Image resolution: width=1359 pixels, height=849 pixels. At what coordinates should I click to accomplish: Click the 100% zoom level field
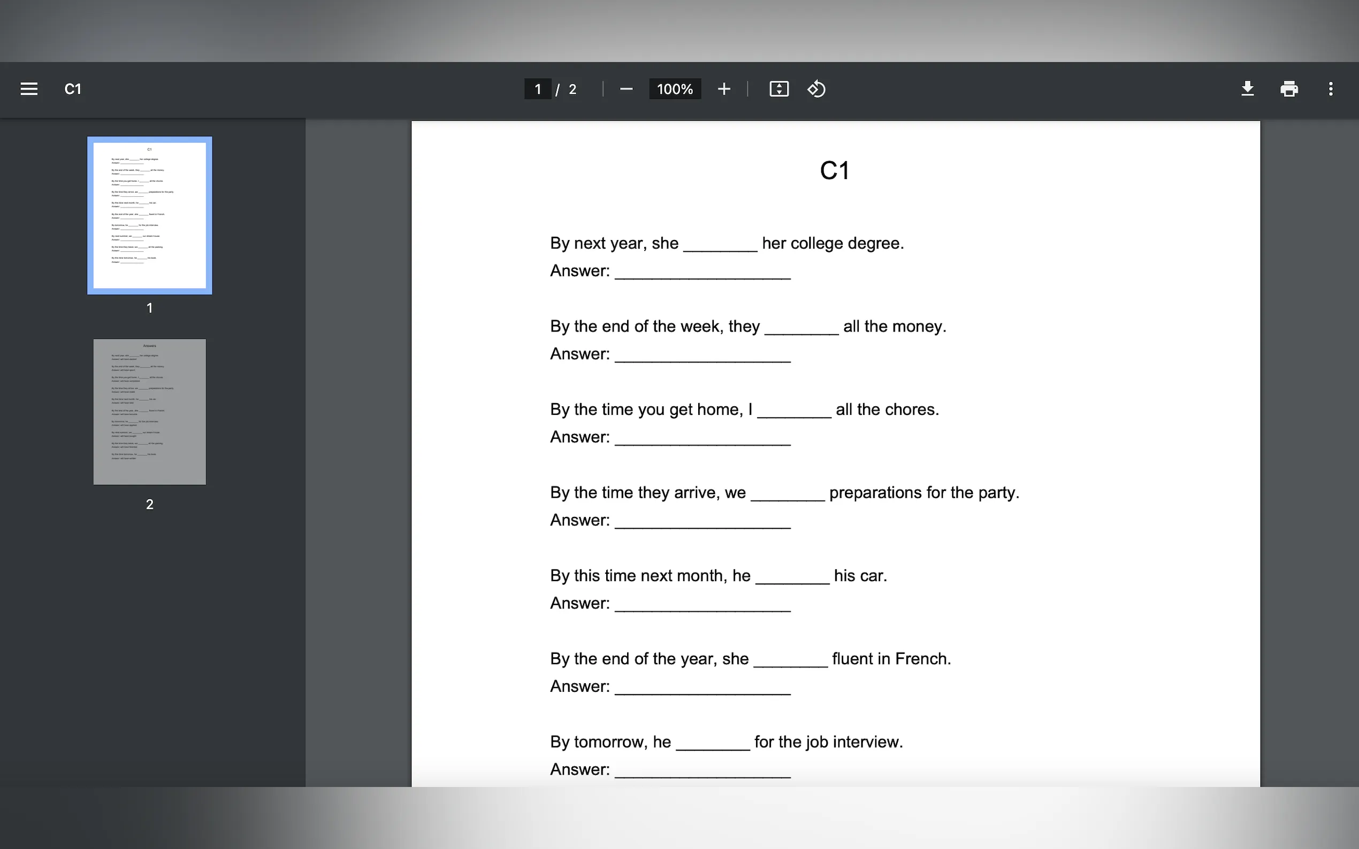[674, 89]
